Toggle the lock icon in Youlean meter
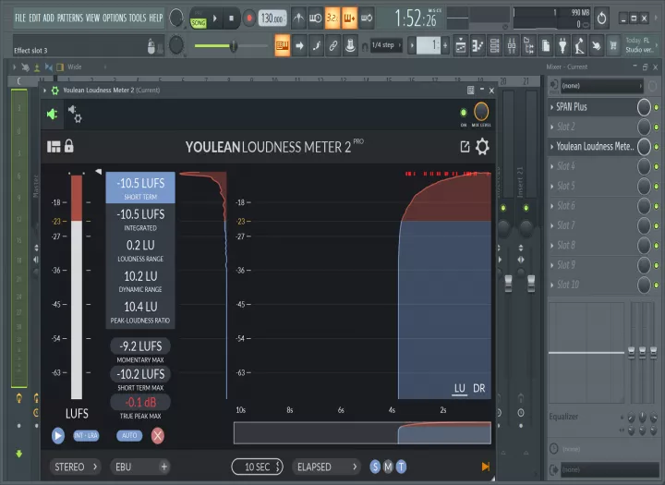The width and height of the screenshot is (665, 485). click(68, 146)
